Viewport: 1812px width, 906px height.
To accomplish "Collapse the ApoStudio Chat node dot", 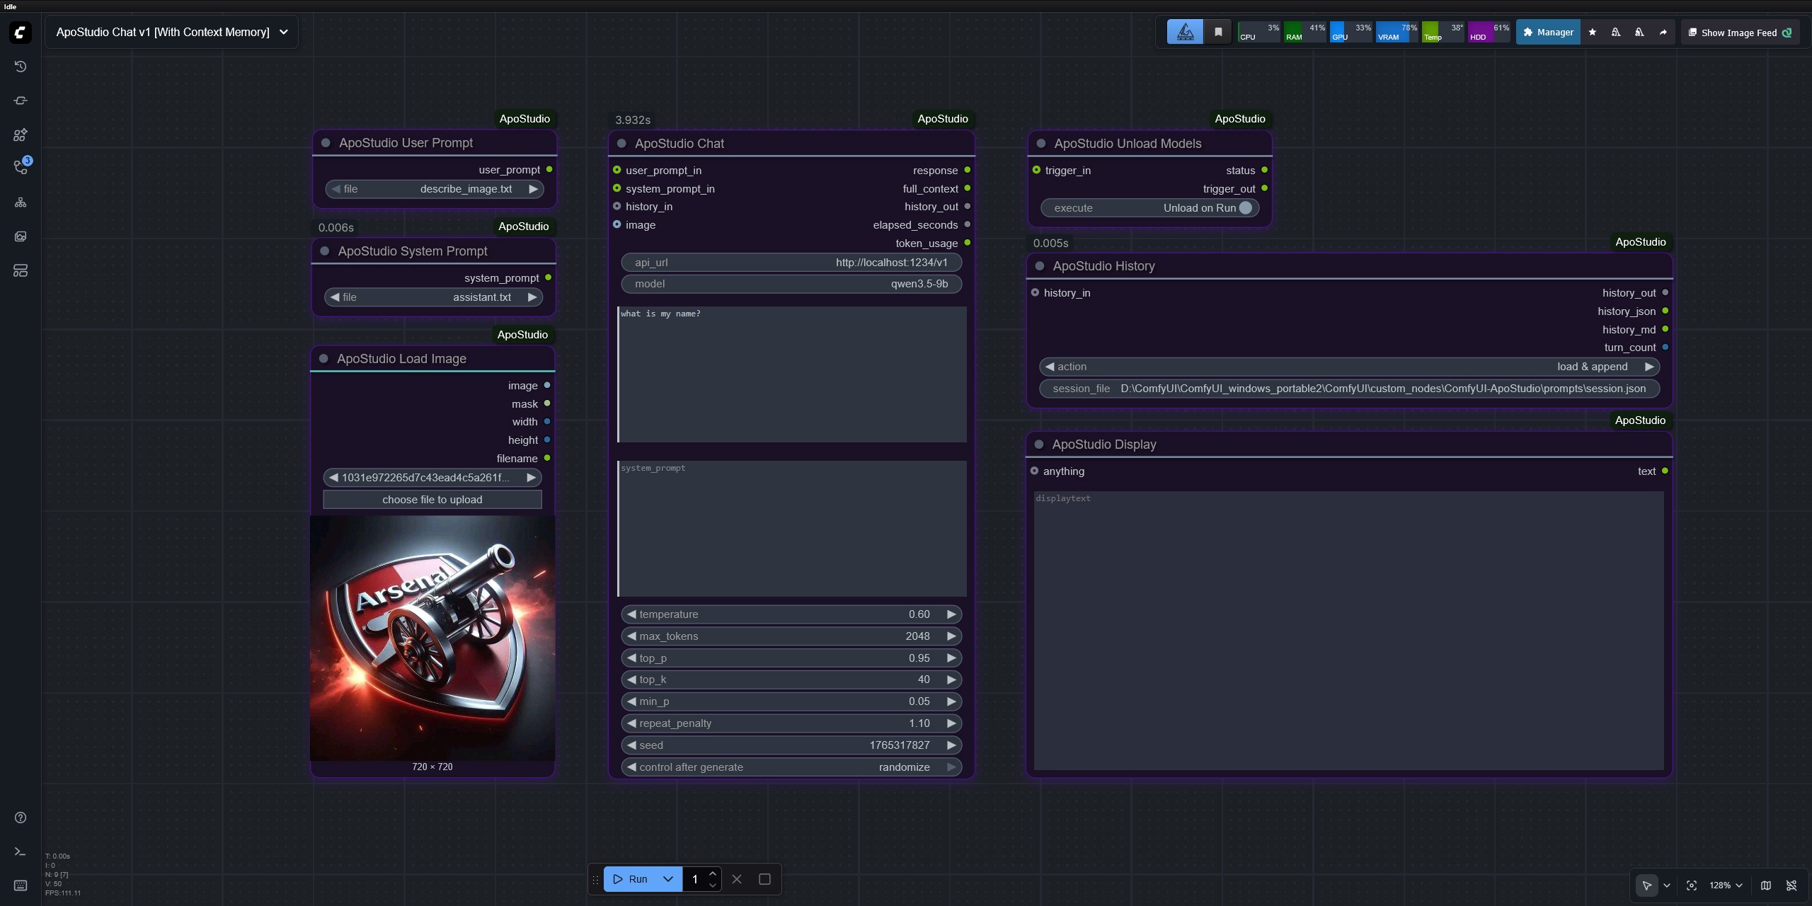I will (621, 144).
